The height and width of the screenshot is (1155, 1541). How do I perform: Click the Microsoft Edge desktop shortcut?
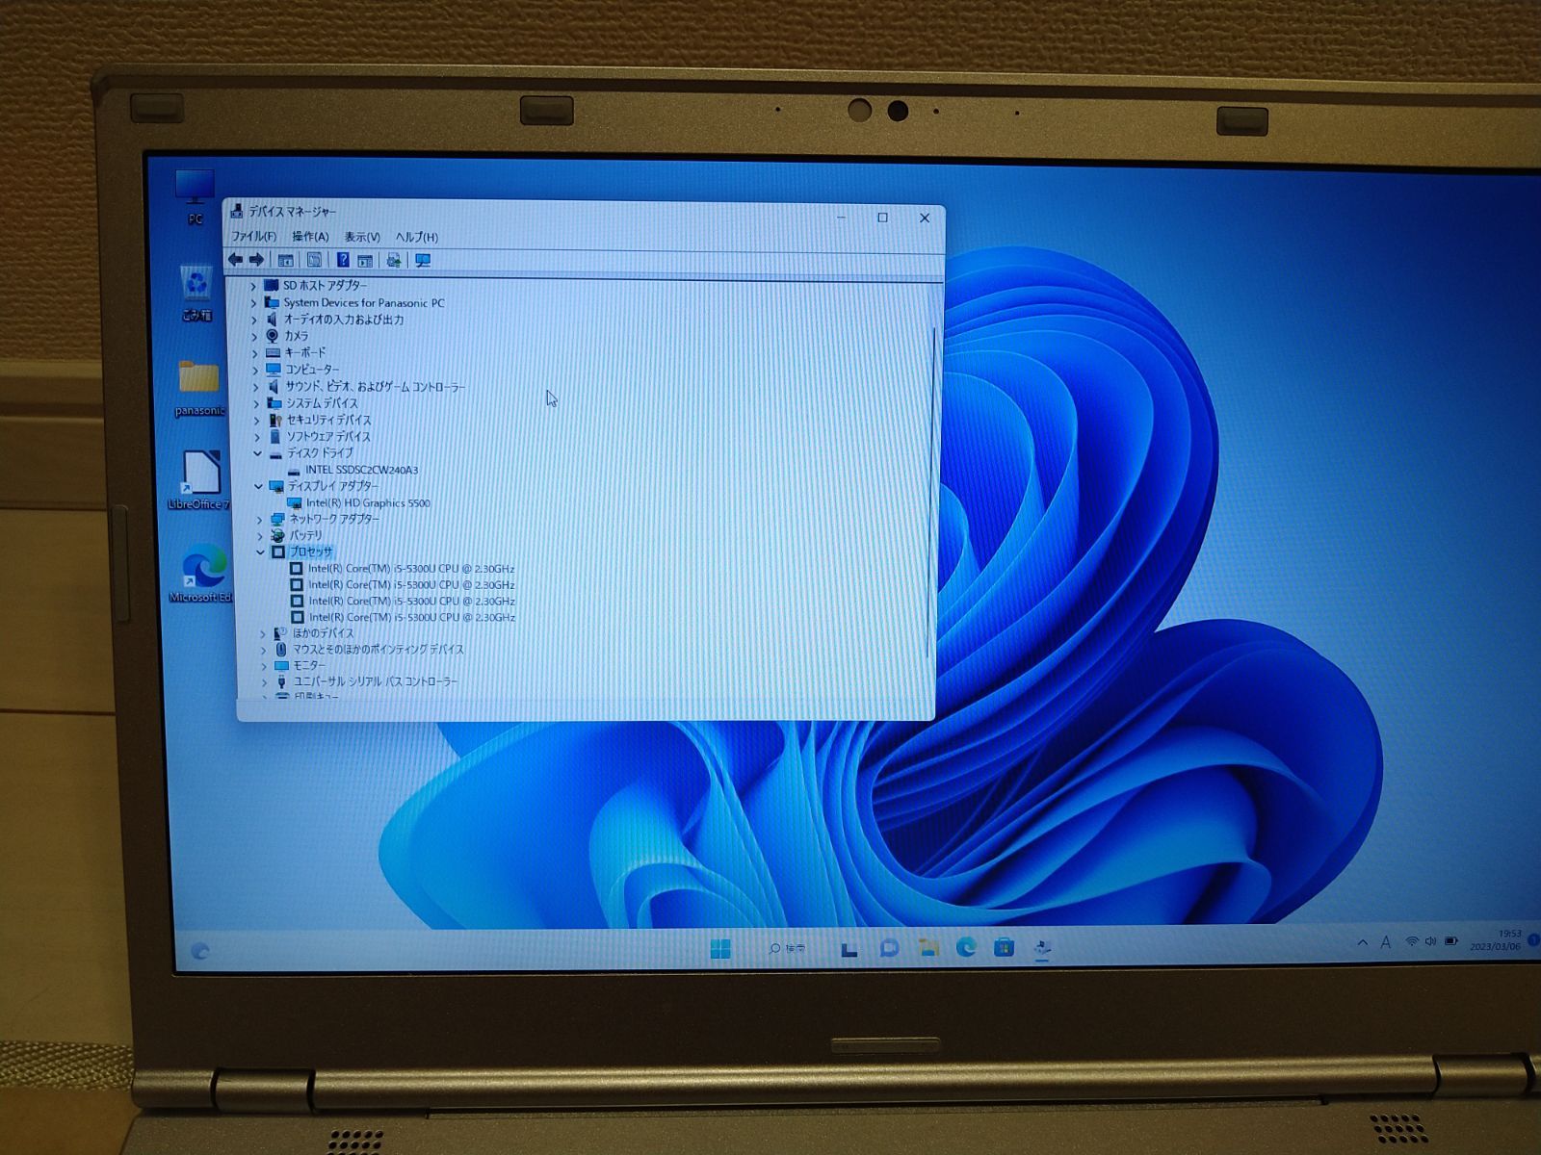[202, 574]
